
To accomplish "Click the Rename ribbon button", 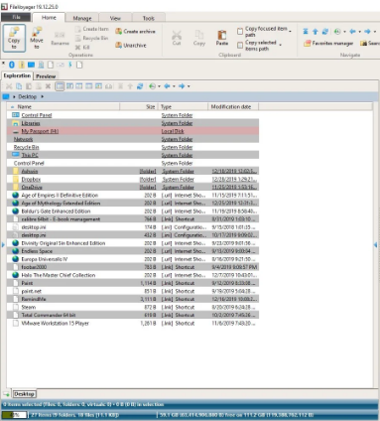I will point(60,39).
